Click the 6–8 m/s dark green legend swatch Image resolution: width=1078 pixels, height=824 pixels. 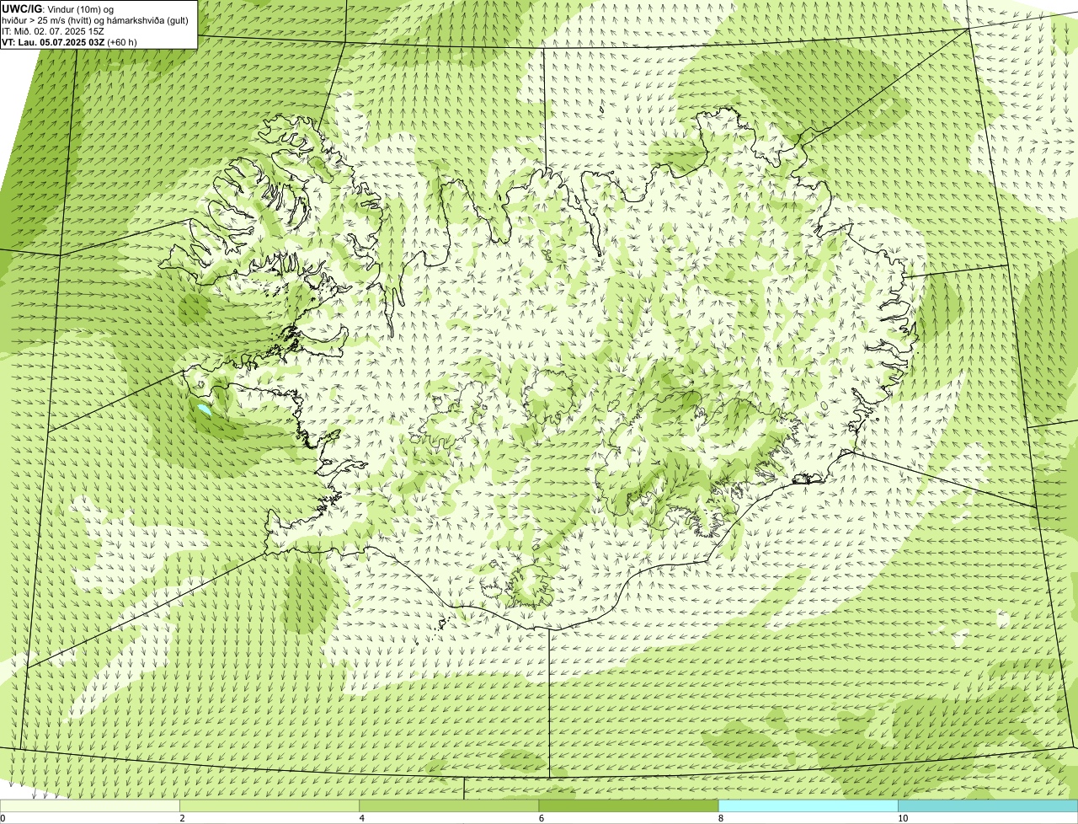click(x=629, y=805)
